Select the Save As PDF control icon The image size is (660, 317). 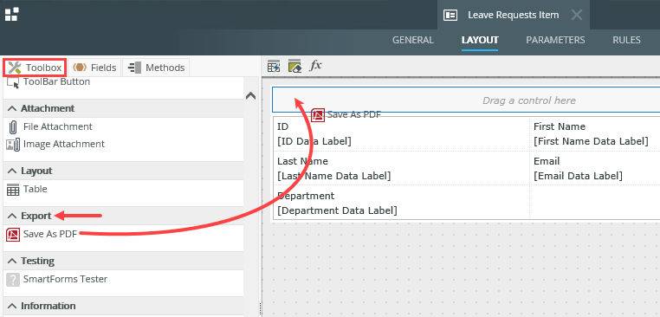14,234
